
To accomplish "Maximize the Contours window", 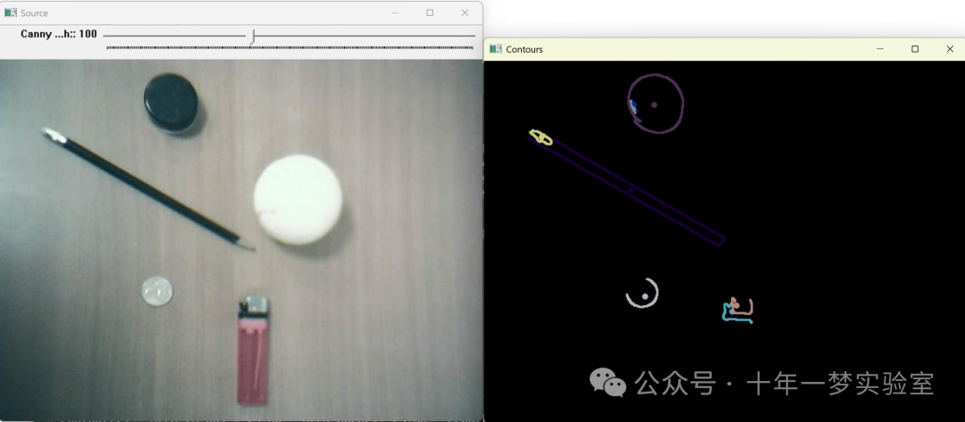I will point(915,49).
